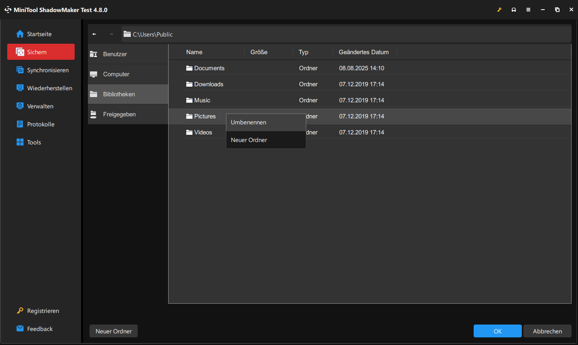Viewport: 578px width, 345px height.
Task: Click the Freigegeben shared icon
Action: tap(94, 114)
